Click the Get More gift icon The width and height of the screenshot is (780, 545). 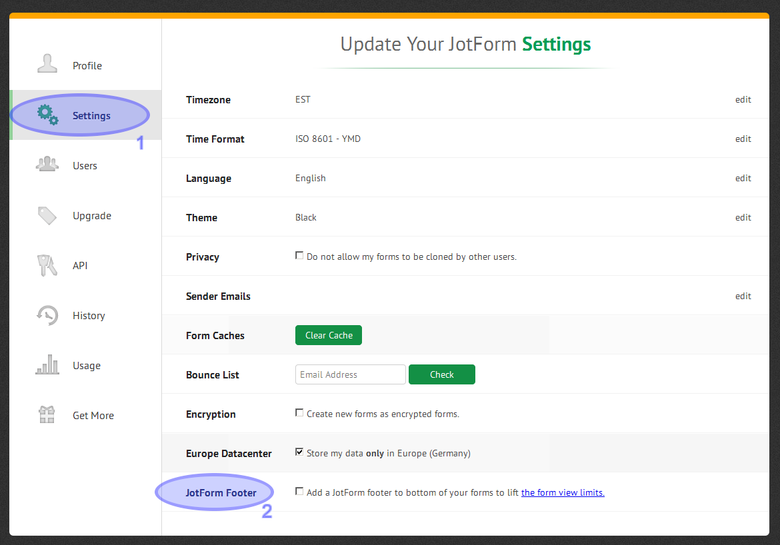47,413
